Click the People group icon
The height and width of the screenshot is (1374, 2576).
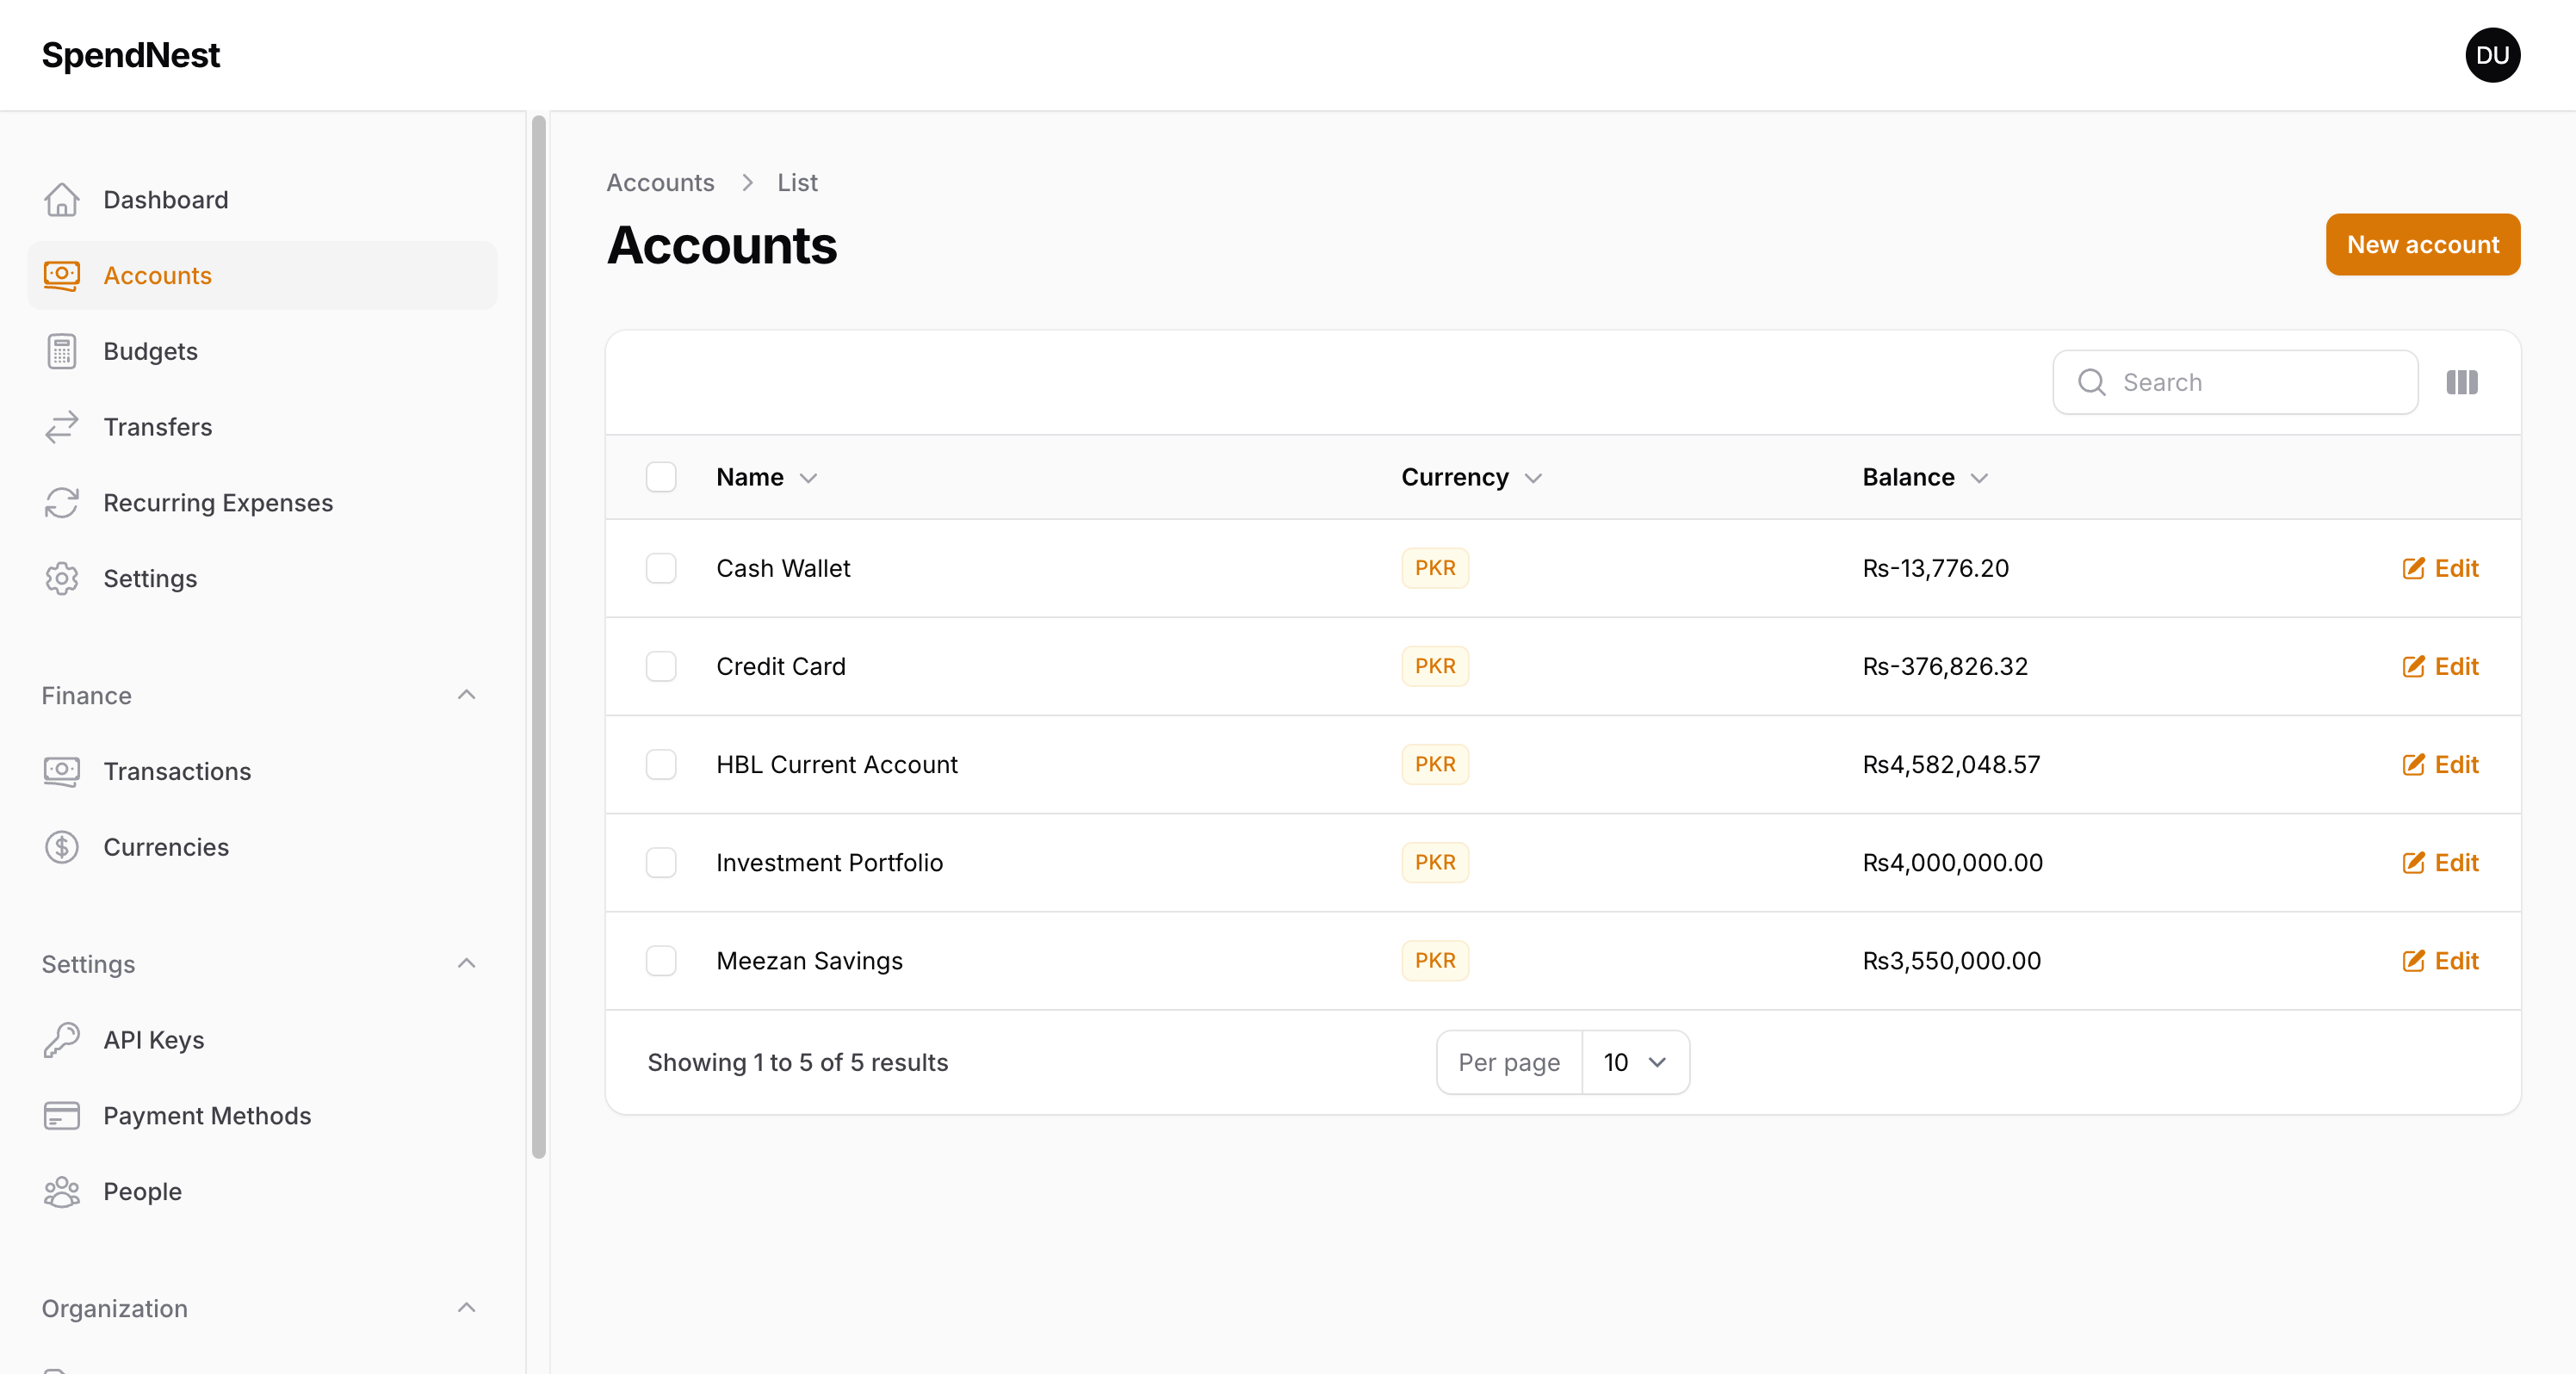[x=61, y=1192]
